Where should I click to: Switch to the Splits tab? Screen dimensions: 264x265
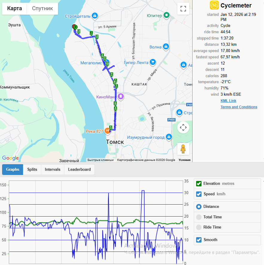(32, 170)
